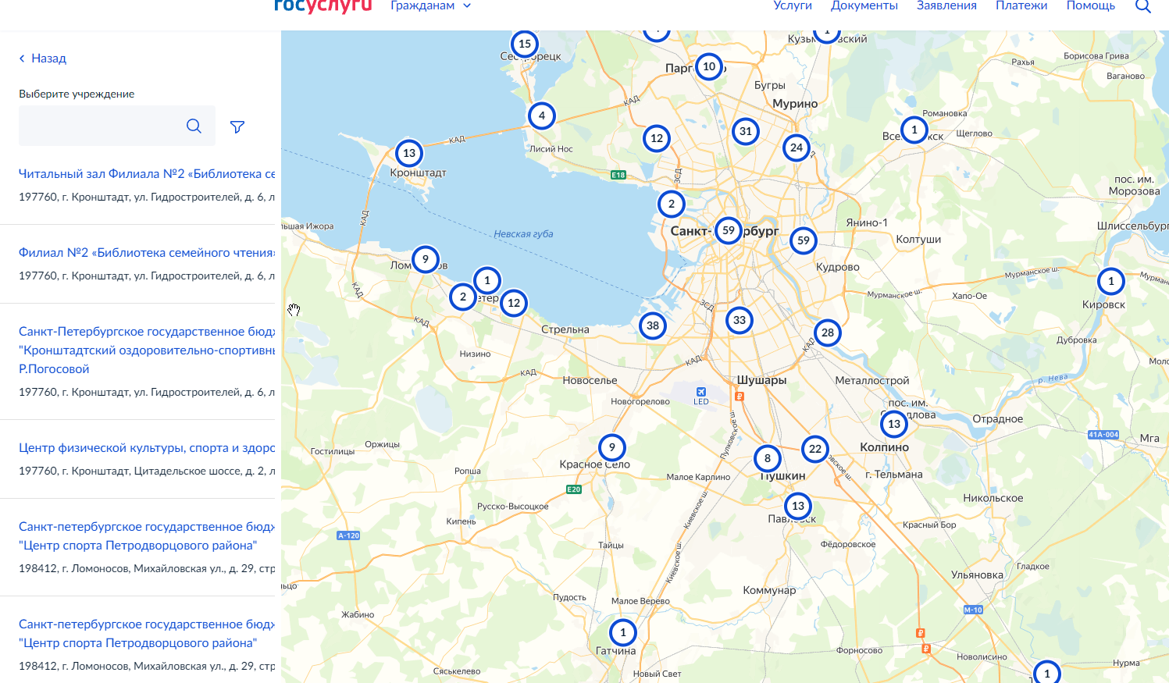Select cluster marker 38 east of Стрельна

click(653, 325)
